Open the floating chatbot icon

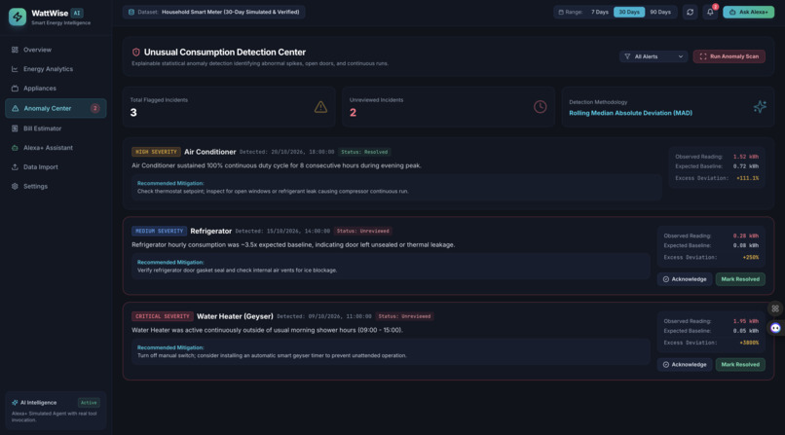(775, 328)
